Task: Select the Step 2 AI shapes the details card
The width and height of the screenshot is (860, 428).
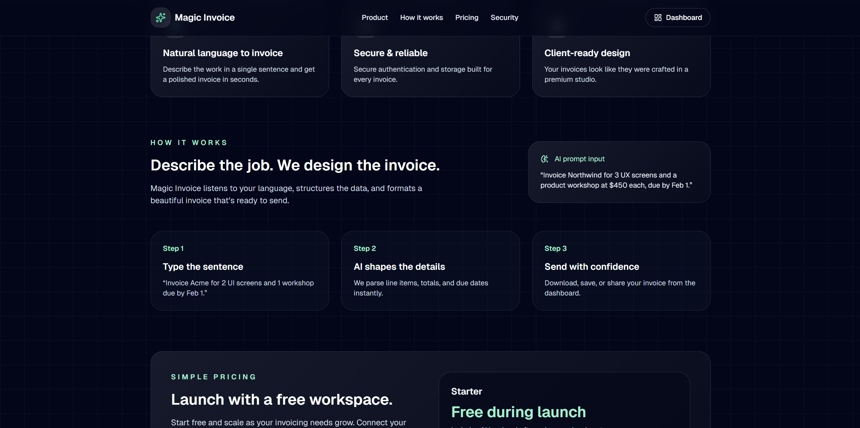Action: point(430,270)
